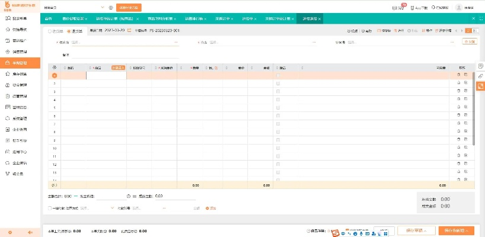Delete row 2 using its trash icon
The image size is (485, 237).
(x=459, y=82)
